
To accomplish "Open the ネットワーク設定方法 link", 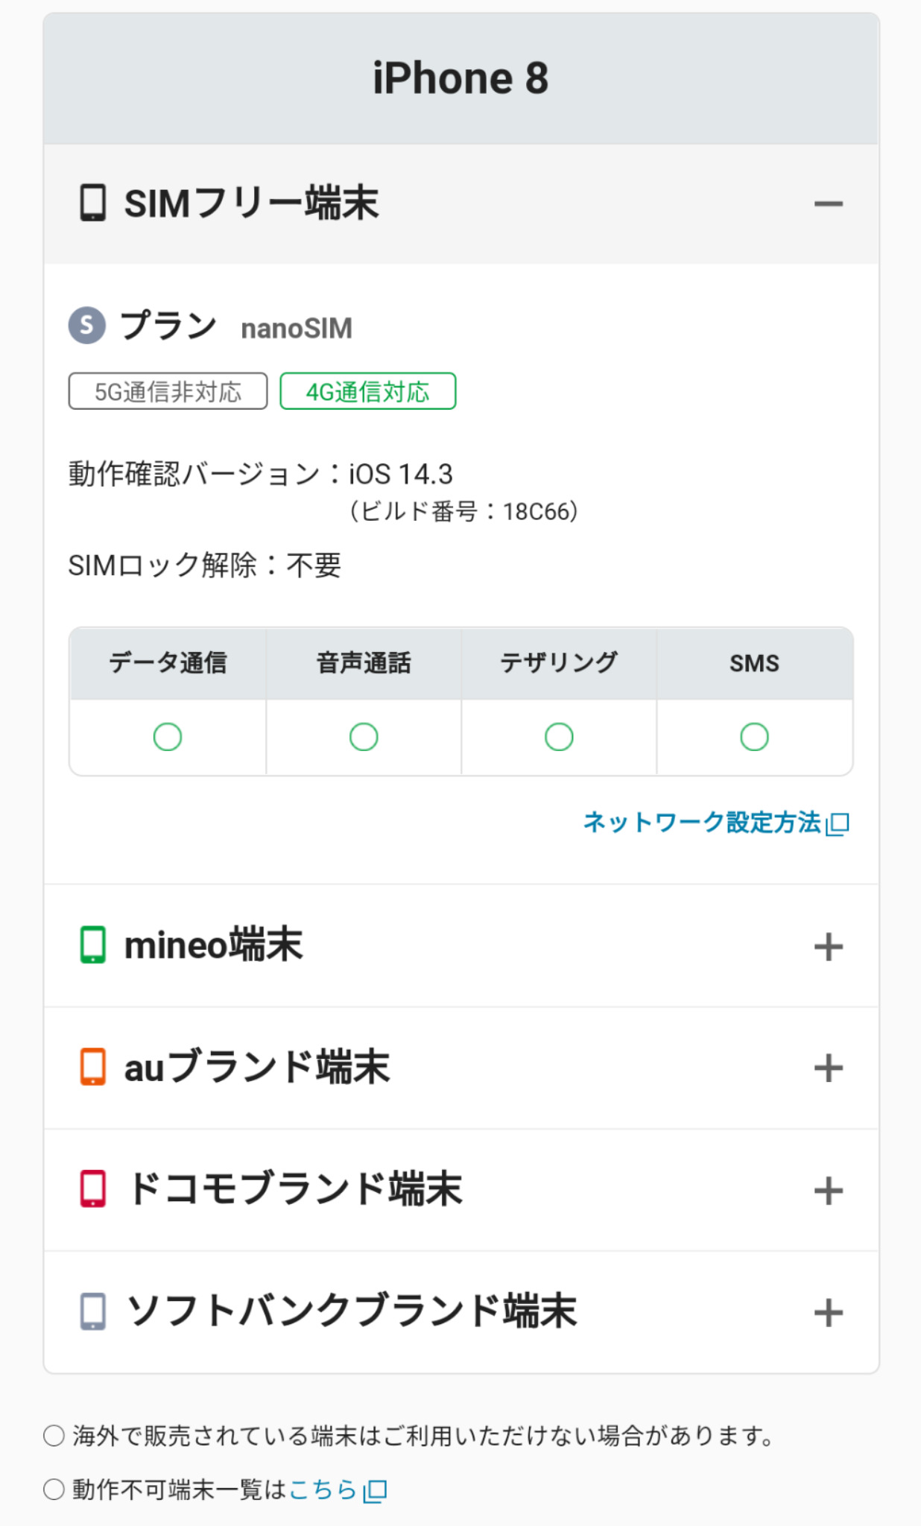I will [x=701, y=822].
